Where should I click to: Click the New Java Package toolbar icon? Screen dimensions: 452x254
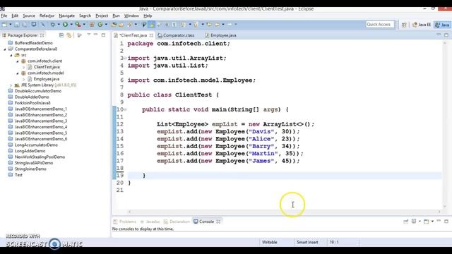[x=92, y=25]
